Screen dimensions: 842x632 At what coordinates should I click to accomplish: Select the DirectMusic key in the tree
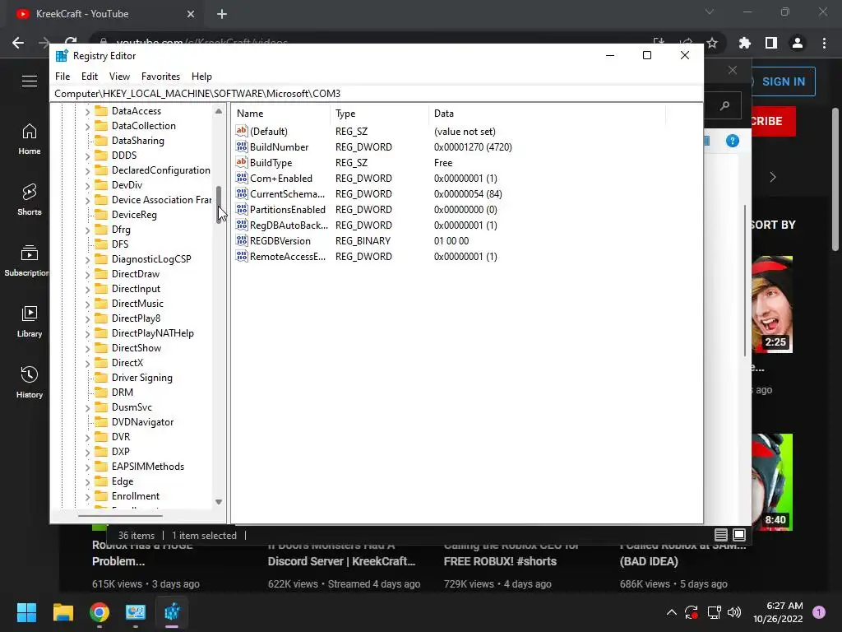[137, 304]
